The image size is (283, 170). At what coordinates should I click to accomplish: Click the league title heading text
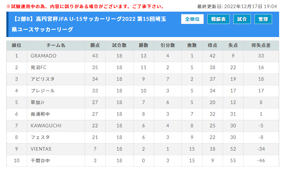89,24
